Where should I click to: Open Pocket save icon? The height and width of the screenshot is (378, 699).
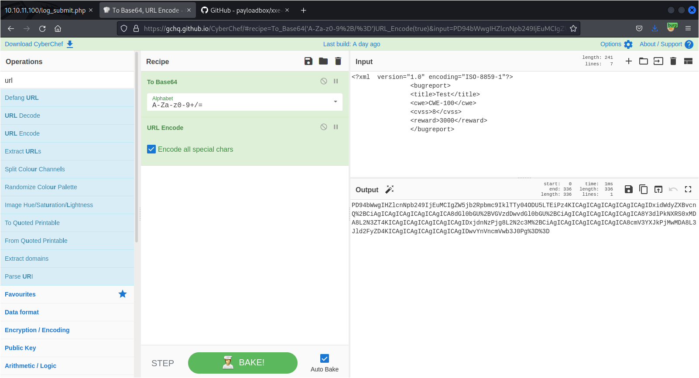point(639,28)
